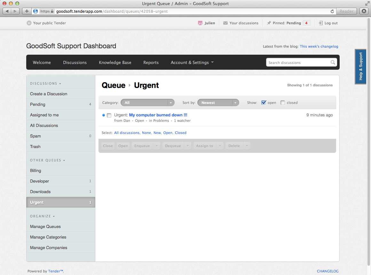Click the browser back arrow button
The width and height of the screenshot is (371, 275).
click(7, 11)
